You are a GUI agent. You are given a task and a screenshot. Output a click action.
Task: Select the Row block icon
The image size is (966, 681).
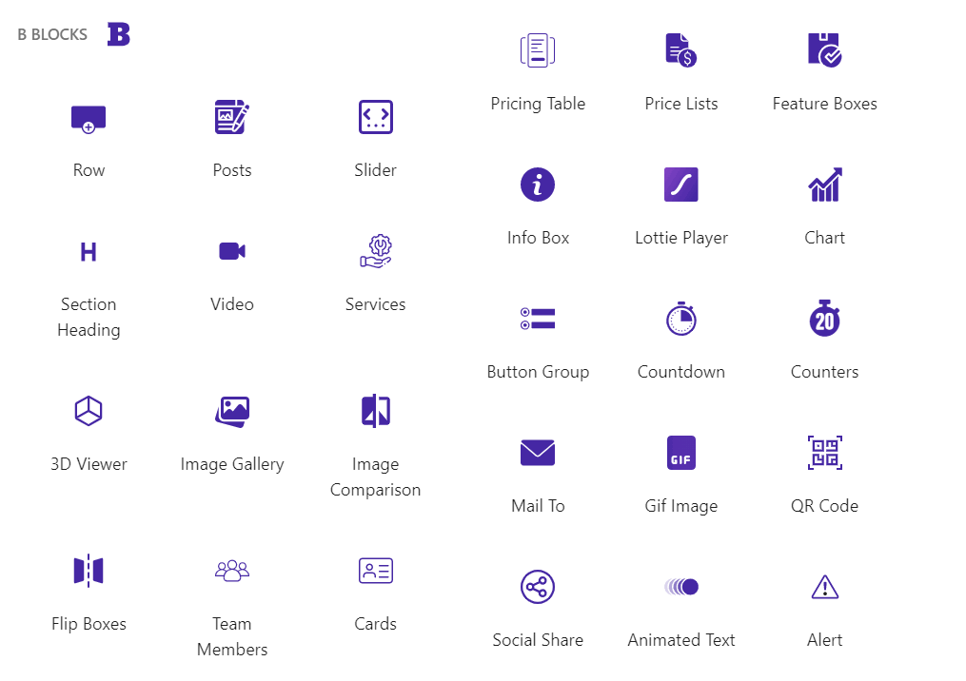pyautogui.click(x=89, y=117)
